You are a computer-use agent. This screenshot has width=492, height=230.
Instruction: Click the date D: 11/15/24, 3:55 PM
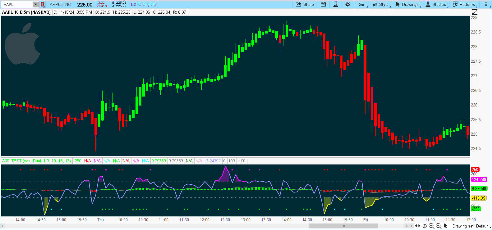coord(73,12)
